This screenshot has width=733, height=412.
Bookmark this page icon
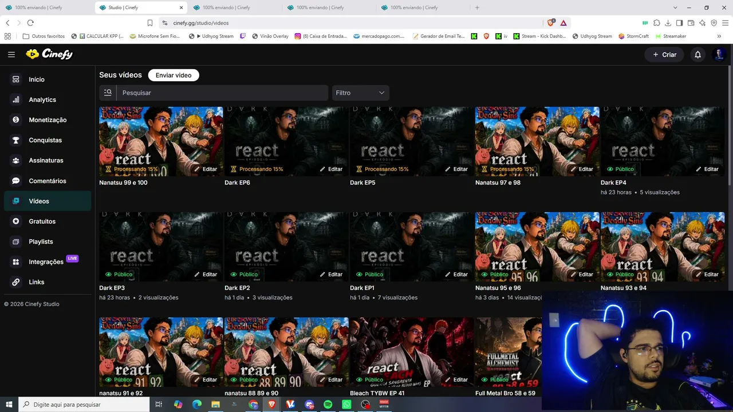(x=150, y=23)
